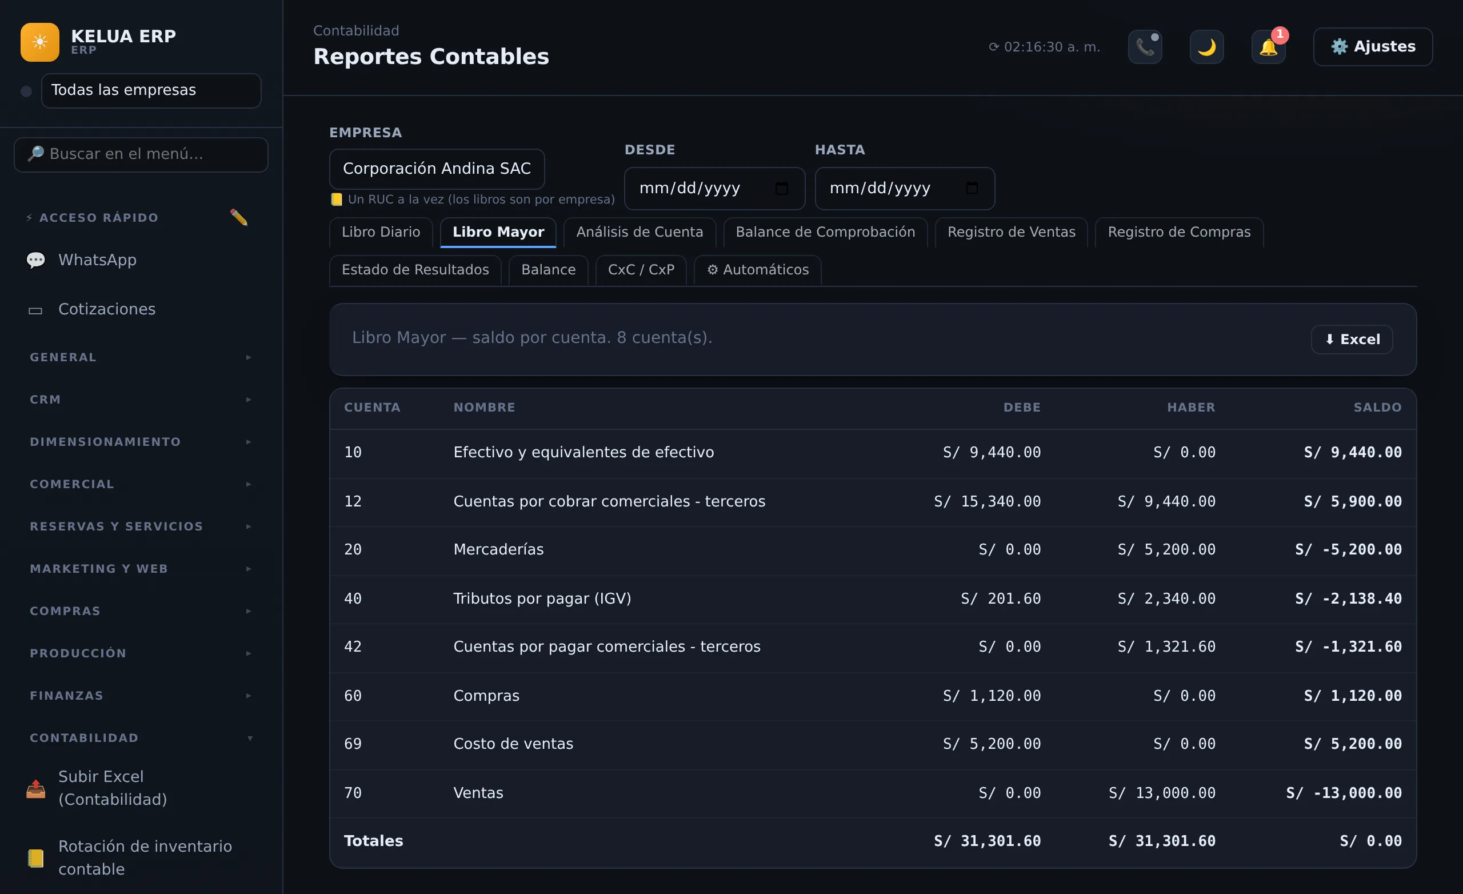
Task: Click the KELUA ERP sun logo
Action: pos(40,42)
